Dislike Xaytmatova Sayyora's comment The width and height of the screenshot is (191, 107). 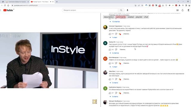(116, 93)
